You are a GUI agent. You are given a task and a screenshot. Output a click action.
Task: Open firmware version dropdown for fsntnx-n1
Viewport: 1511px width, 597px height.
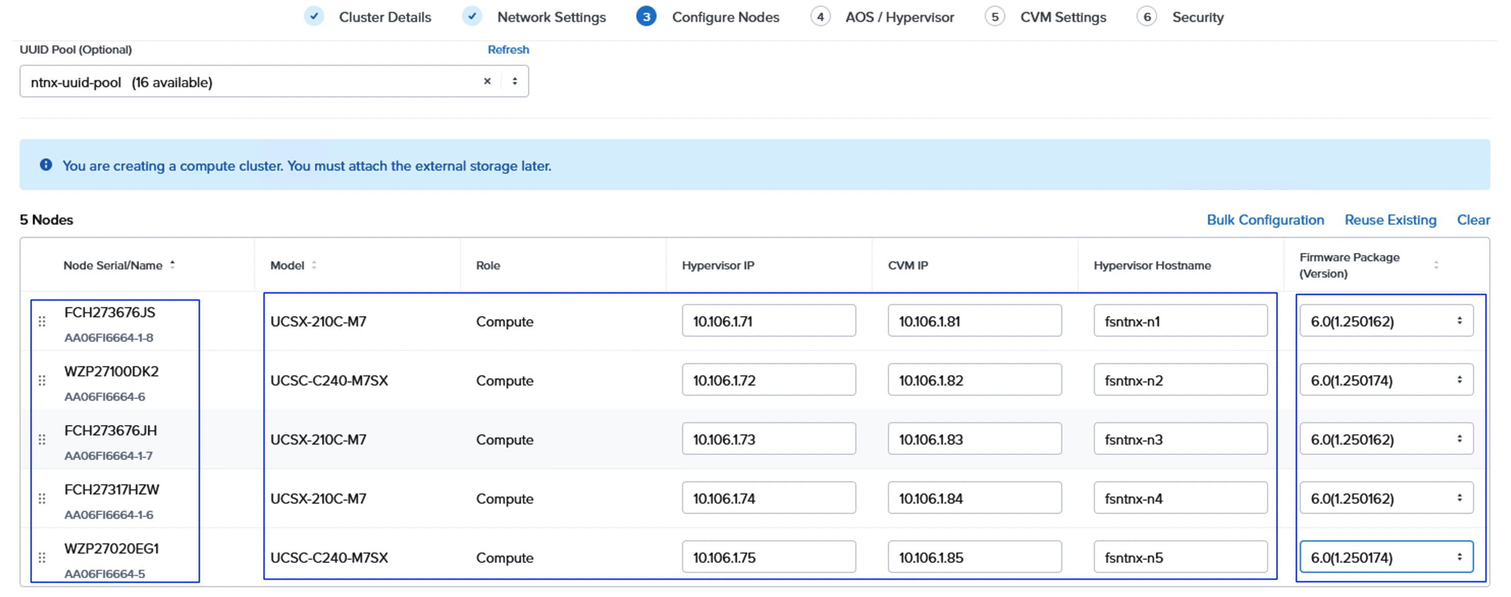[x=1386, y=321]
